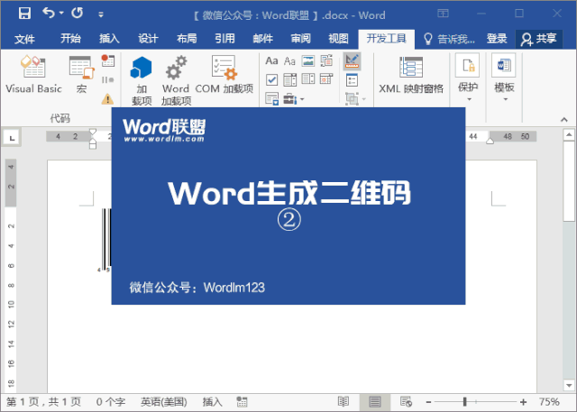Image resolution: width=577 pixels, height=412 pixels.
Task: Open ribbon display options in title bar
Action: (x=443, y=14)
